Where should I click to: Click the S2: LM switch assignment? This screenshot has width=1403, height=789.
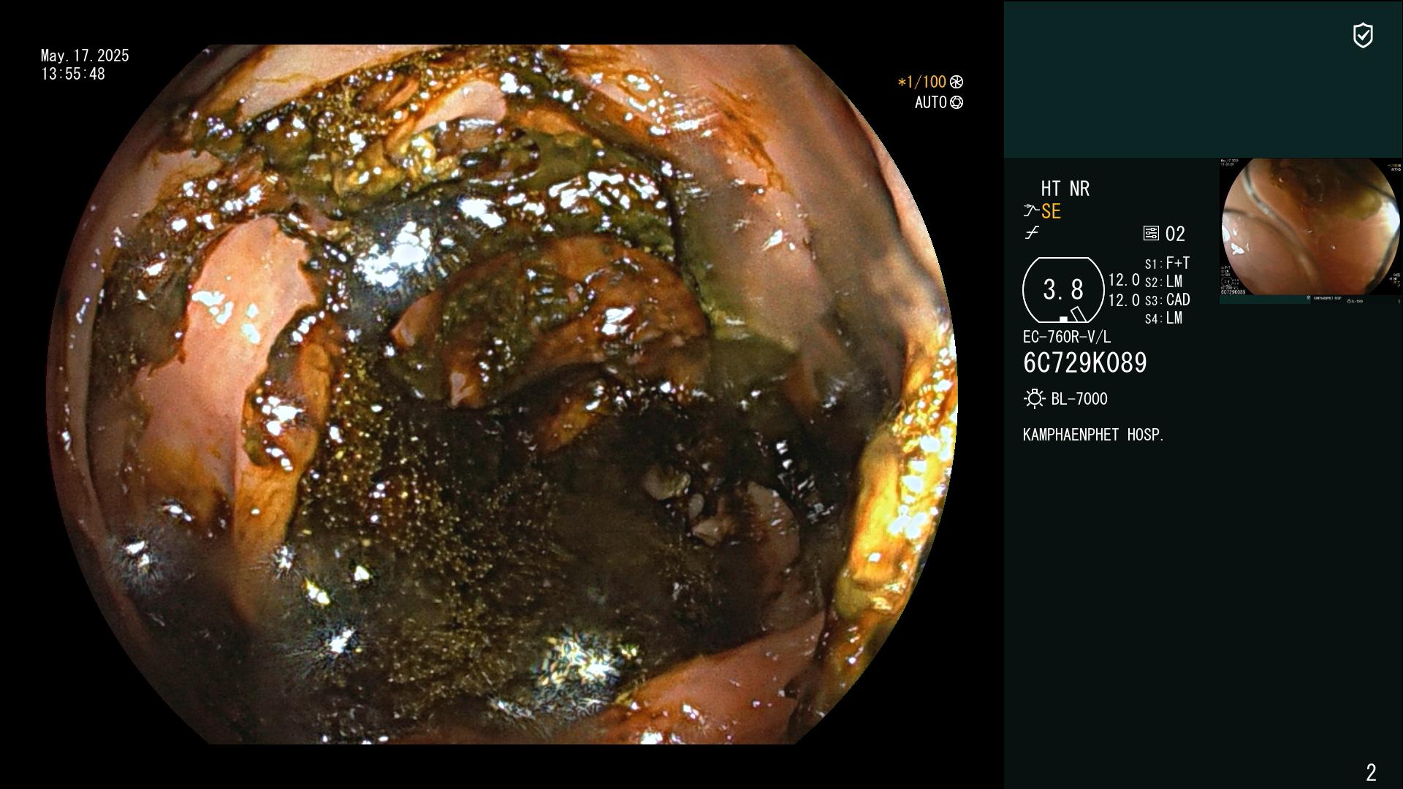pyautogui.click(x=1164, y=282)
